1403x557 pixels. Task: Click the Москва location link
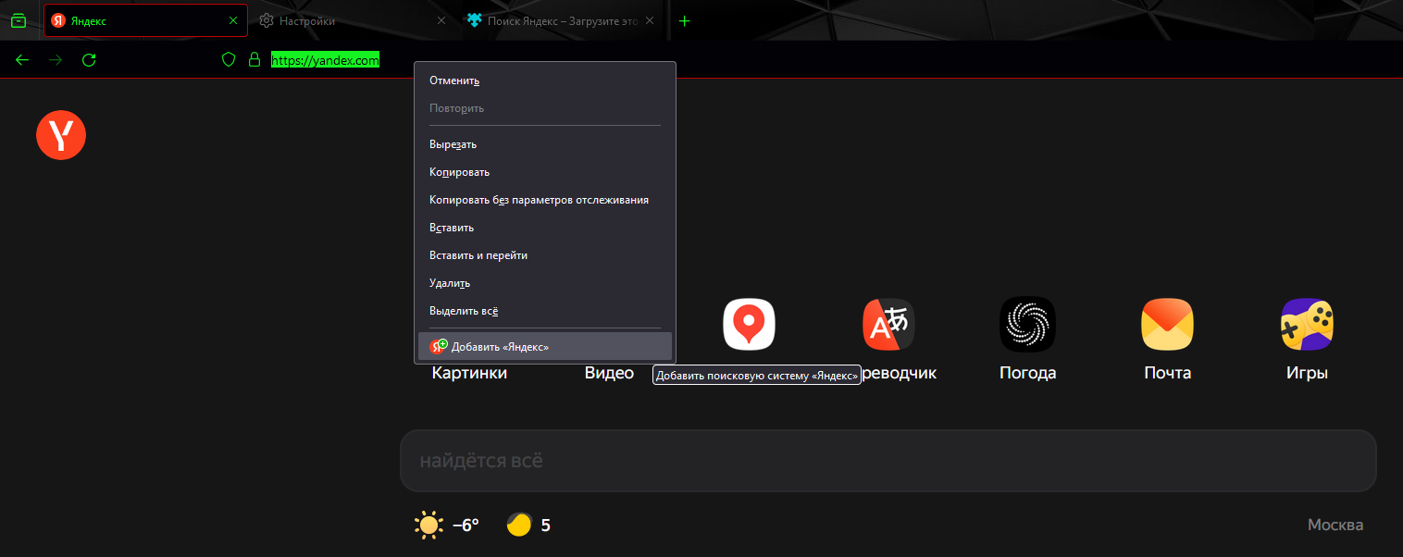coord(1335,525)
